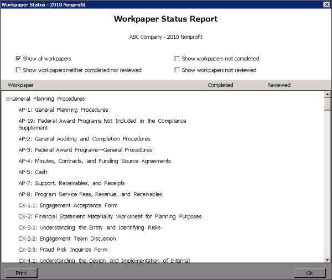Enable Show workpapers not reviewed option
Viewport: 332px width, 280px height.
(x=177, y=70)
